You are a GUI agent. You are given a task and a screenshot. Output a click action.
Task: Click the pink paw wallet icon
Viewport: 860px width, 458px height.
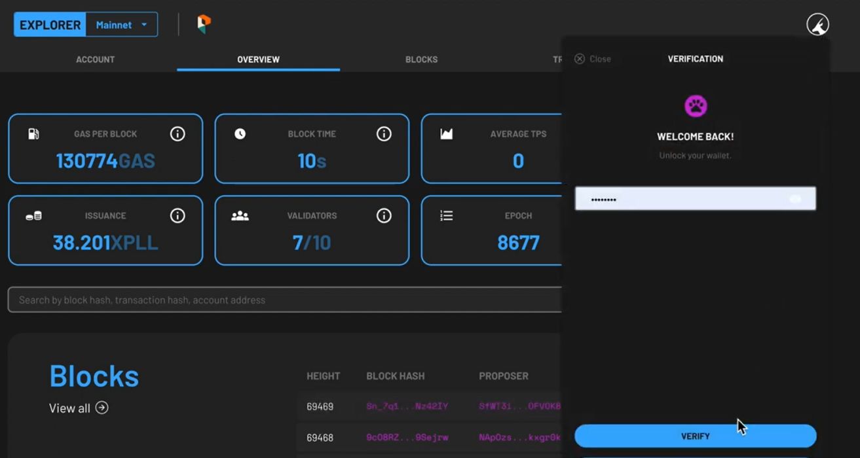coord(695,105)
